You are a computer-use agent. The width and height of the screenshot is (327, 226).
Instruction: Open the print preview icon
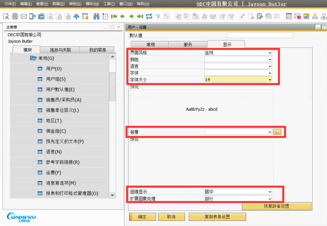pos(6,16)
